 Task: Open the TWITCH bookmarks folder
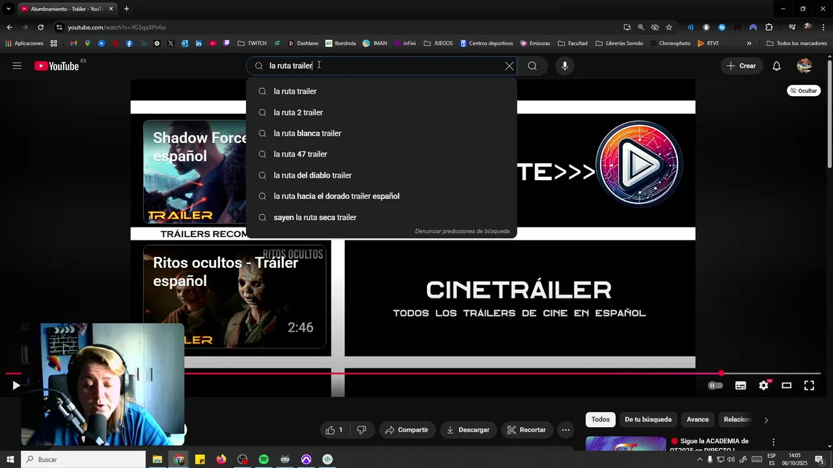tap(252, 44)
